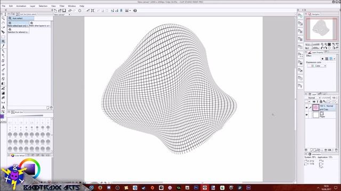
Task: Open the New canvas tab dropdown arrow
Action: (x=69, y=14)
